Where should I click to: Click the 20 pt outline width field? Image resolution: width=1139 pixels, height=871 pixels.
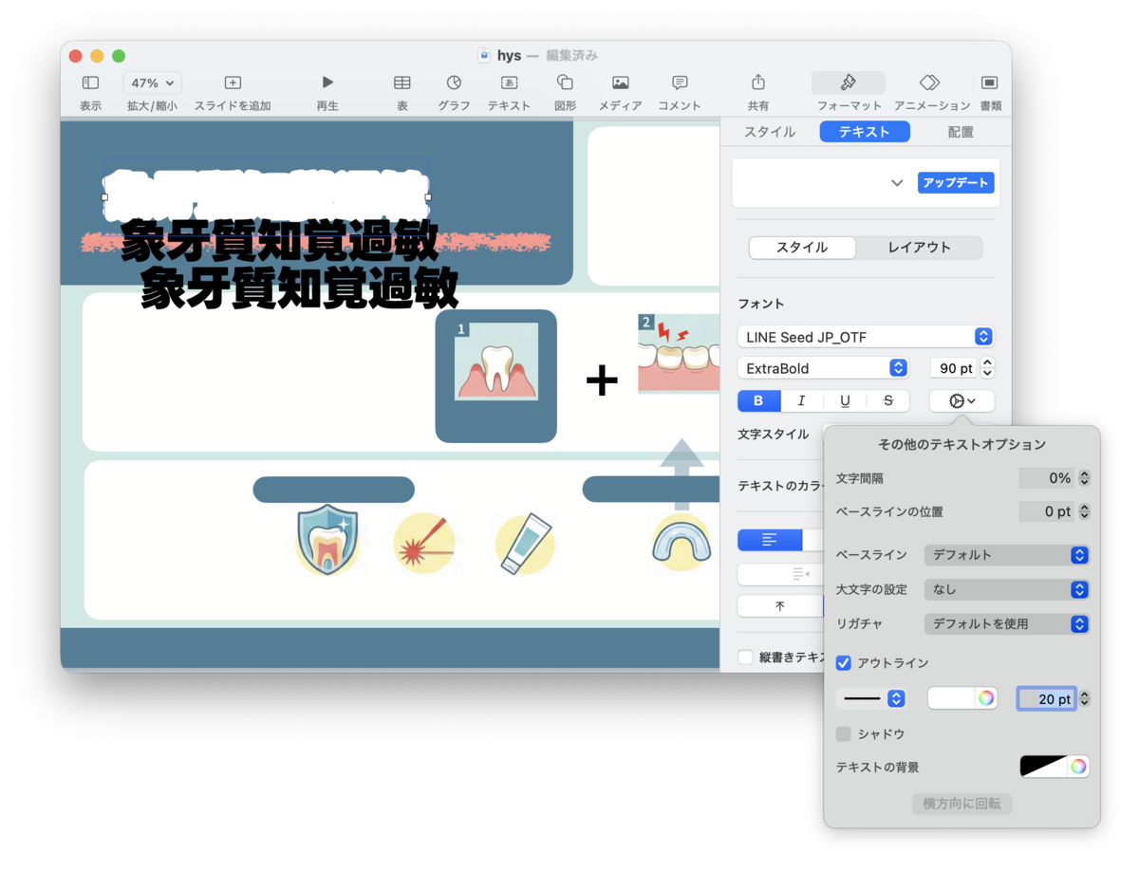1047,699
